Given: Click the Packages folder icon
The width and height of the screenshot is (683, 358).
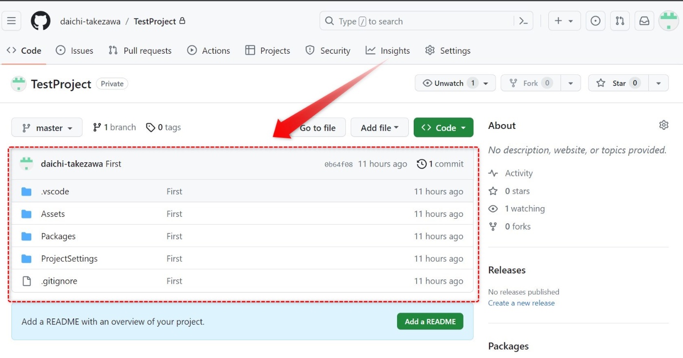Looking at the screenshot, I should pos(26,236).
